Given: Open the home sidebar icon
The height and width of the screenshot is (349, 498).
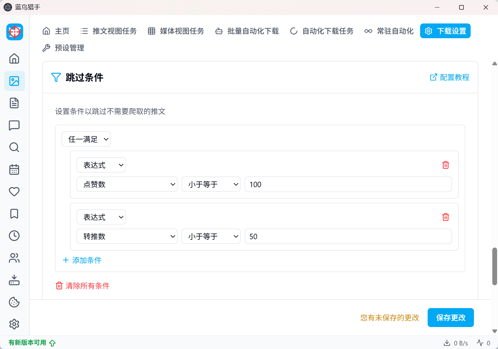Looking at the screenshot, I should tap(14, 58).
